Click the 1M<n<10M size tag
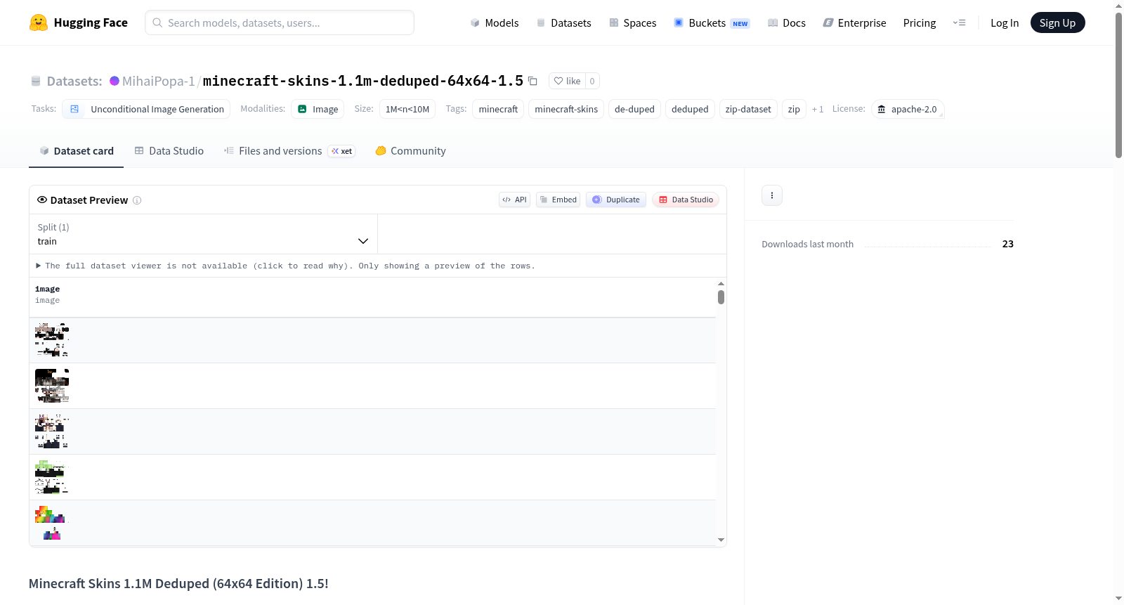The image size is (1124, 605). [x=407, y=109]
